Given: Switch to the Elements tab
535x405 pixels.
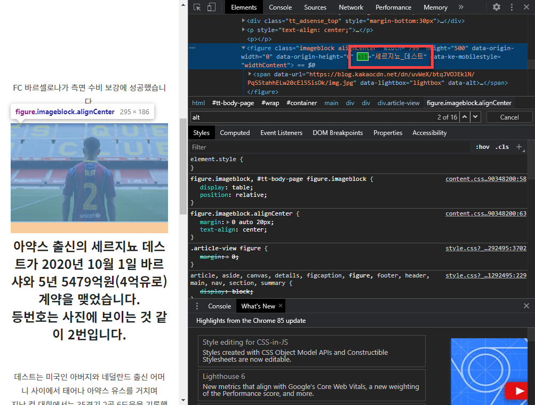Looking at the screenshot, I should pyautogui.click(x=244, y=7).
